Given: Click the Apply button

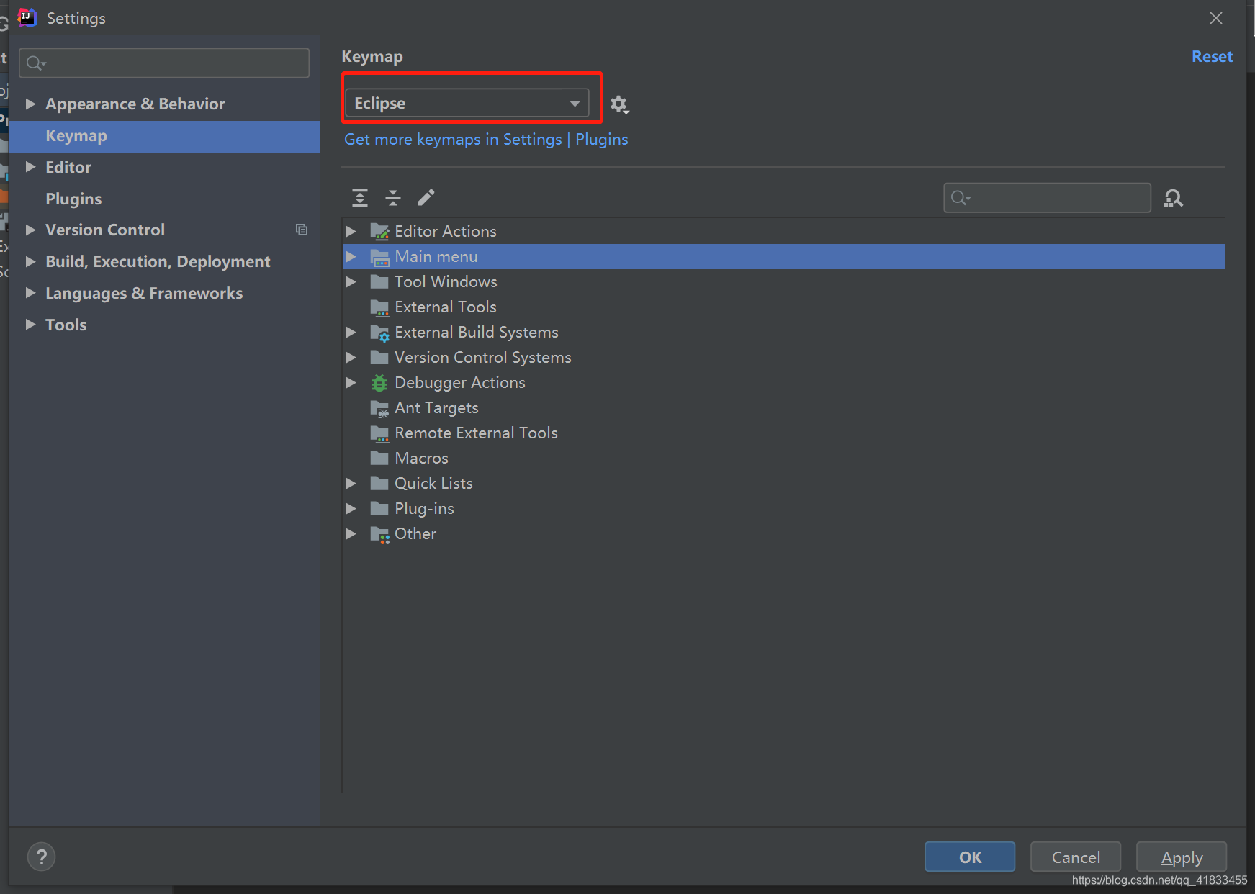Looking at the screenshot, I should tap(1182, 857).
